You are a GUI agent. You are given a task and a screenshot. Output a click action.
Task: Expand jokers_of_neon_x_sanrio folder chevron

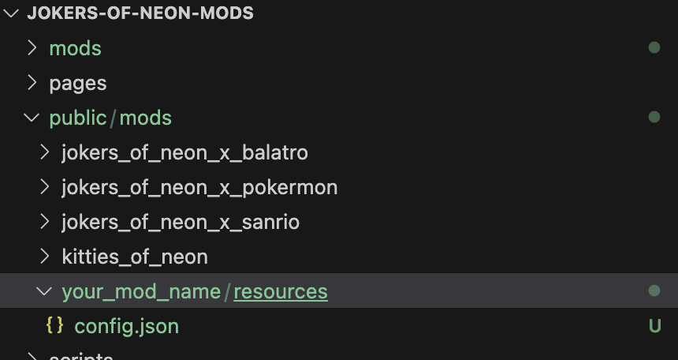click(44, 221)
